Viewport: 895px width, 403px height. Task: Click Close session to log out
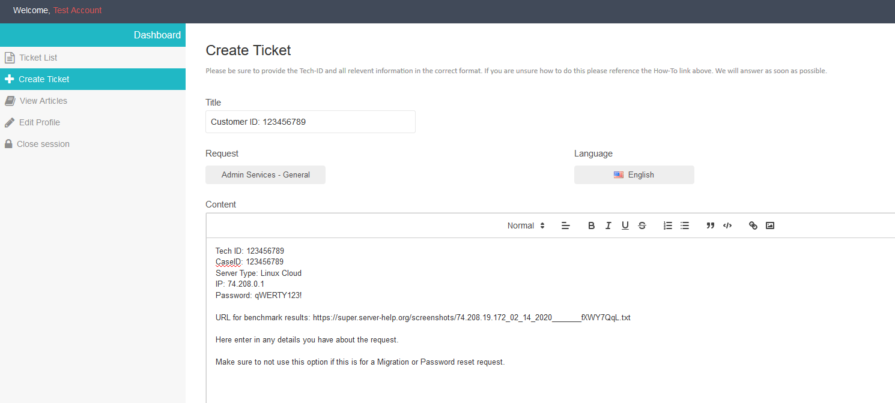tap(43, 144)
